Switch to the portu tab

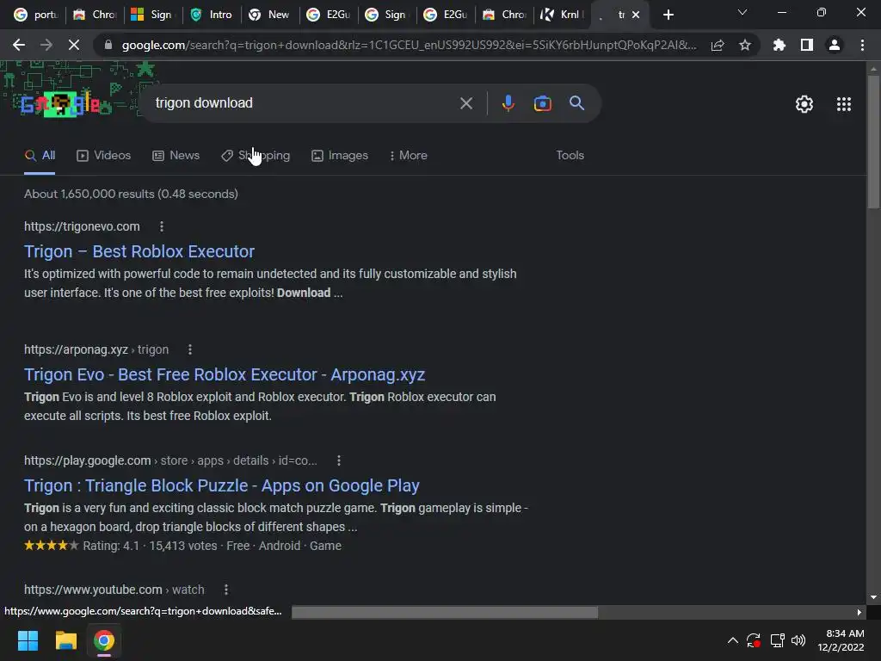tap(36, 15)
